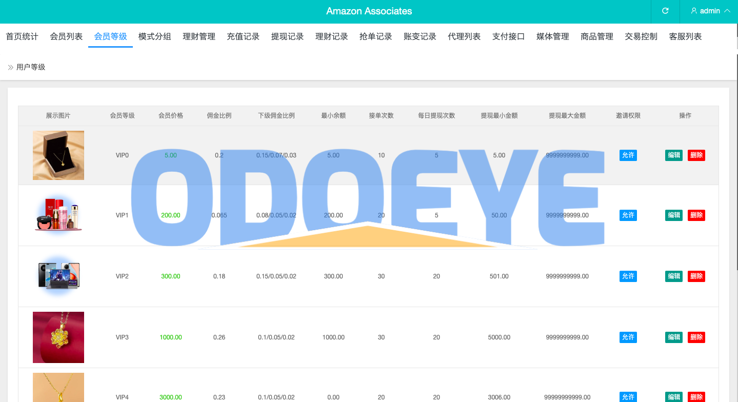Toggle 允许 invite permission for VIP0

628,155
